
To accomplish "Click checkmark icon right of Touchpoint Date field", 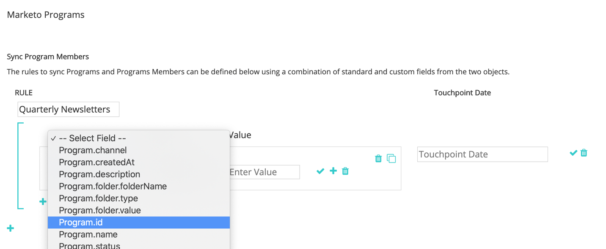I will [x=573, y=153].
